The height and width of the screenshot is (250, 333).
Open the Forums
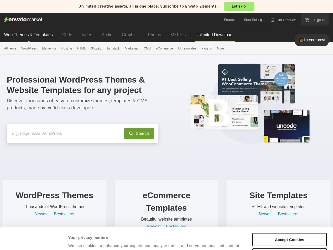[229, 20]
